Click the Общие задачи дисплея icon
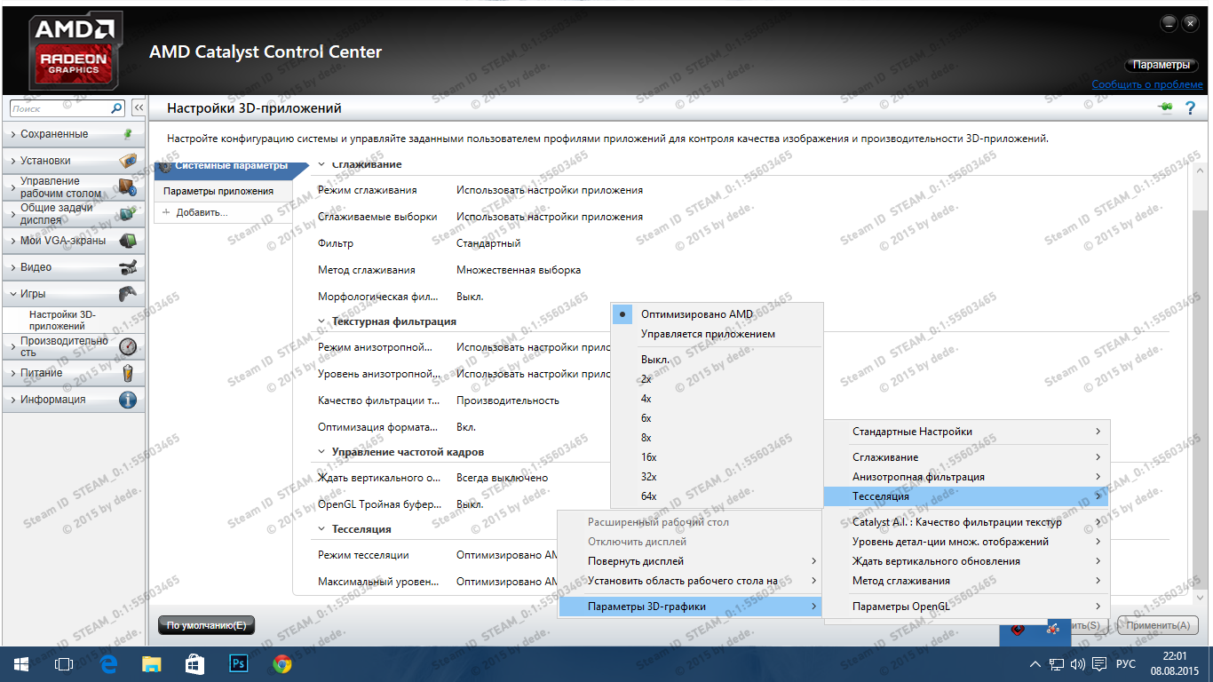 point(128,214)
